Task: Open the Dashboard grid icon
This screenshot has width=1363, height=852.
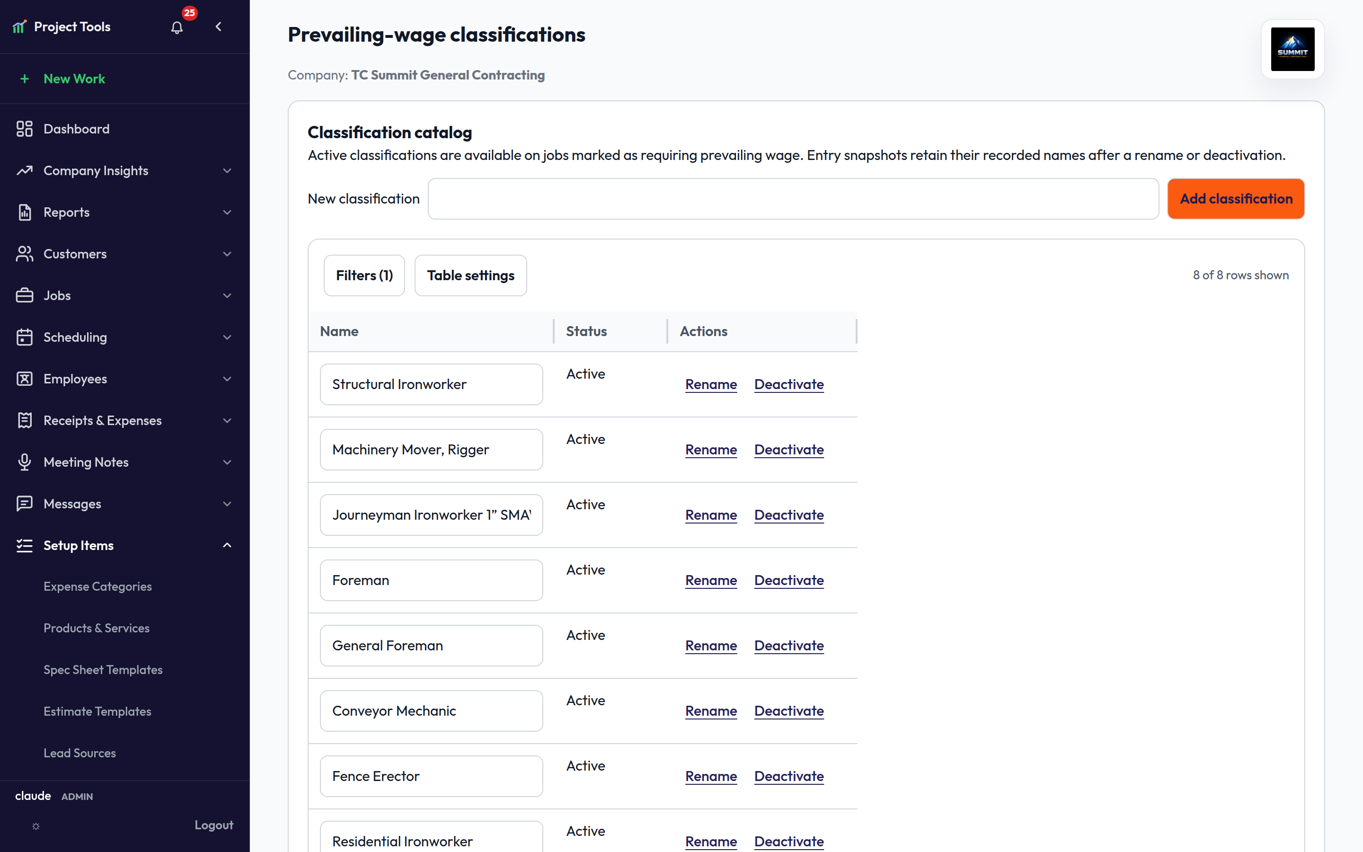Action: click(x=24, y=129)
